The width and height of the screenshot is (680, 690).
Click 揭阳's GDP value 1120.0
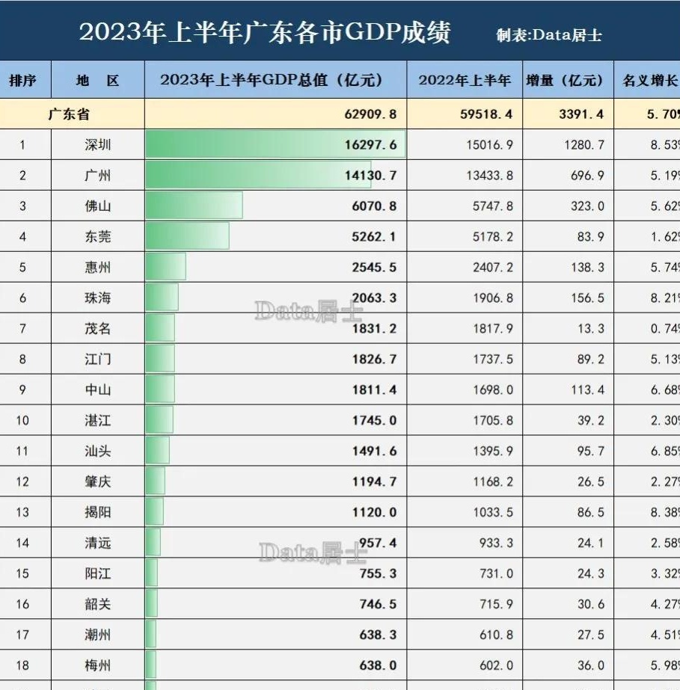(x=374, y=513)
